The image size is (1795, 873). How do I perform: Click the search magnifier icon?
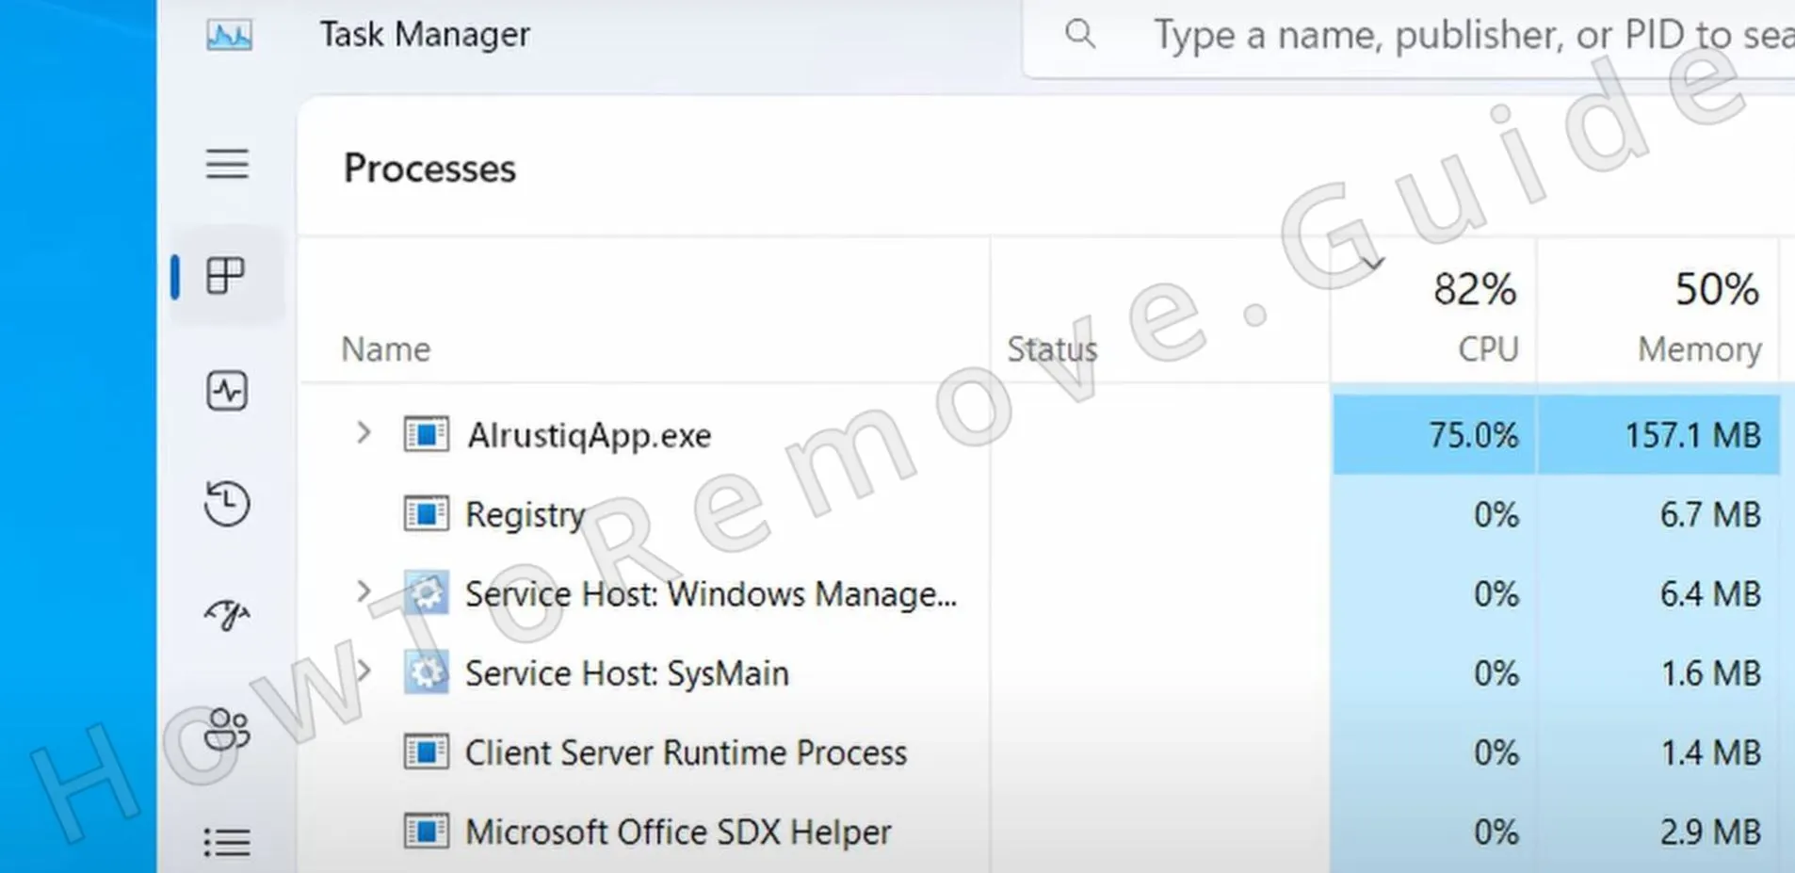click(1080, 35)
